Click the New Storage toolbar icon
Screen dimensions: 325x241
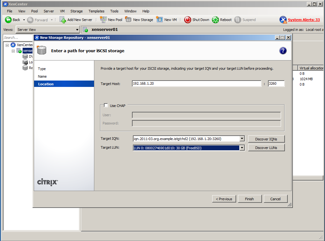[128, 20]
